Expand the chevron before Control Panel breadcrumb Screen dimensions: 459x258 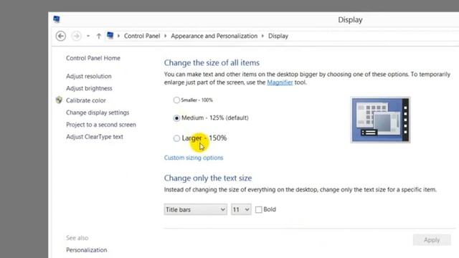[118, 36]
